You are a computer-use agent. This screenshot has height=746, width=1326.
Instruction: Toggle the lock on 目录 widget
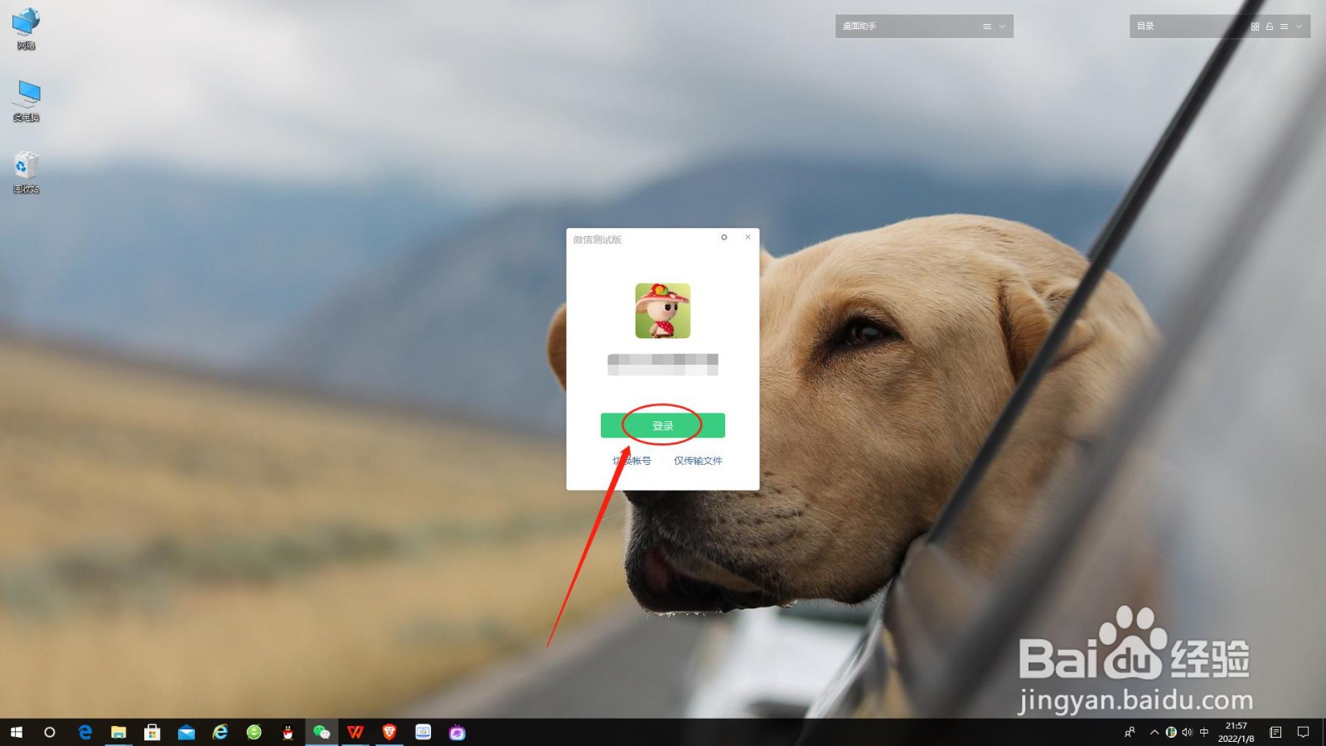click(x=1269, y=27)
